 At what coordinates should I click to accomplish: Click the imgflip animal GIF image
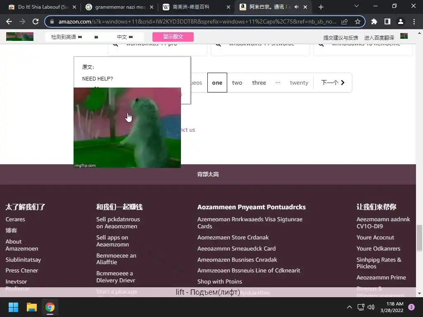click(x=127, y=128)
